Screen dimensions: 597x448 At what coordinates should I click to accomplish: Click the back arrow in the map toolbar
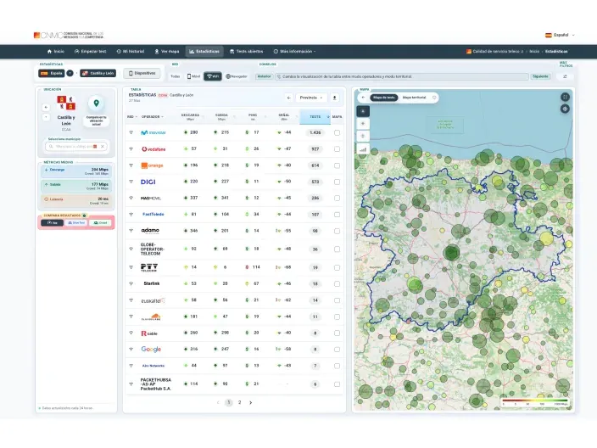pyautogui.click(x=363, y=98)
